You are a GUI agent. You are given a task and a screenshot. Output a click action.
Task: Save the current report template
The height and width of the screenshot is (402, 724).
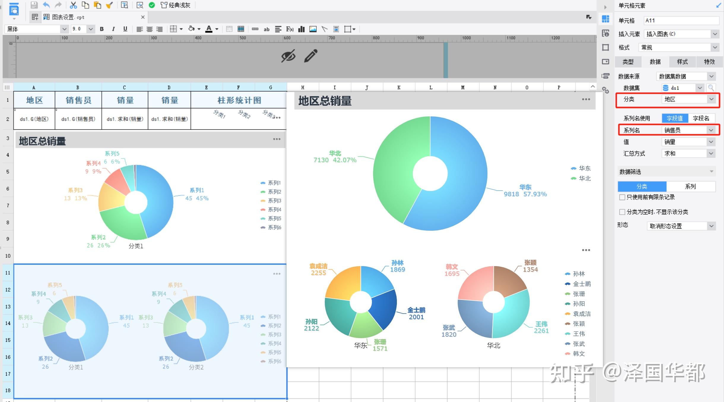point(34,5)
